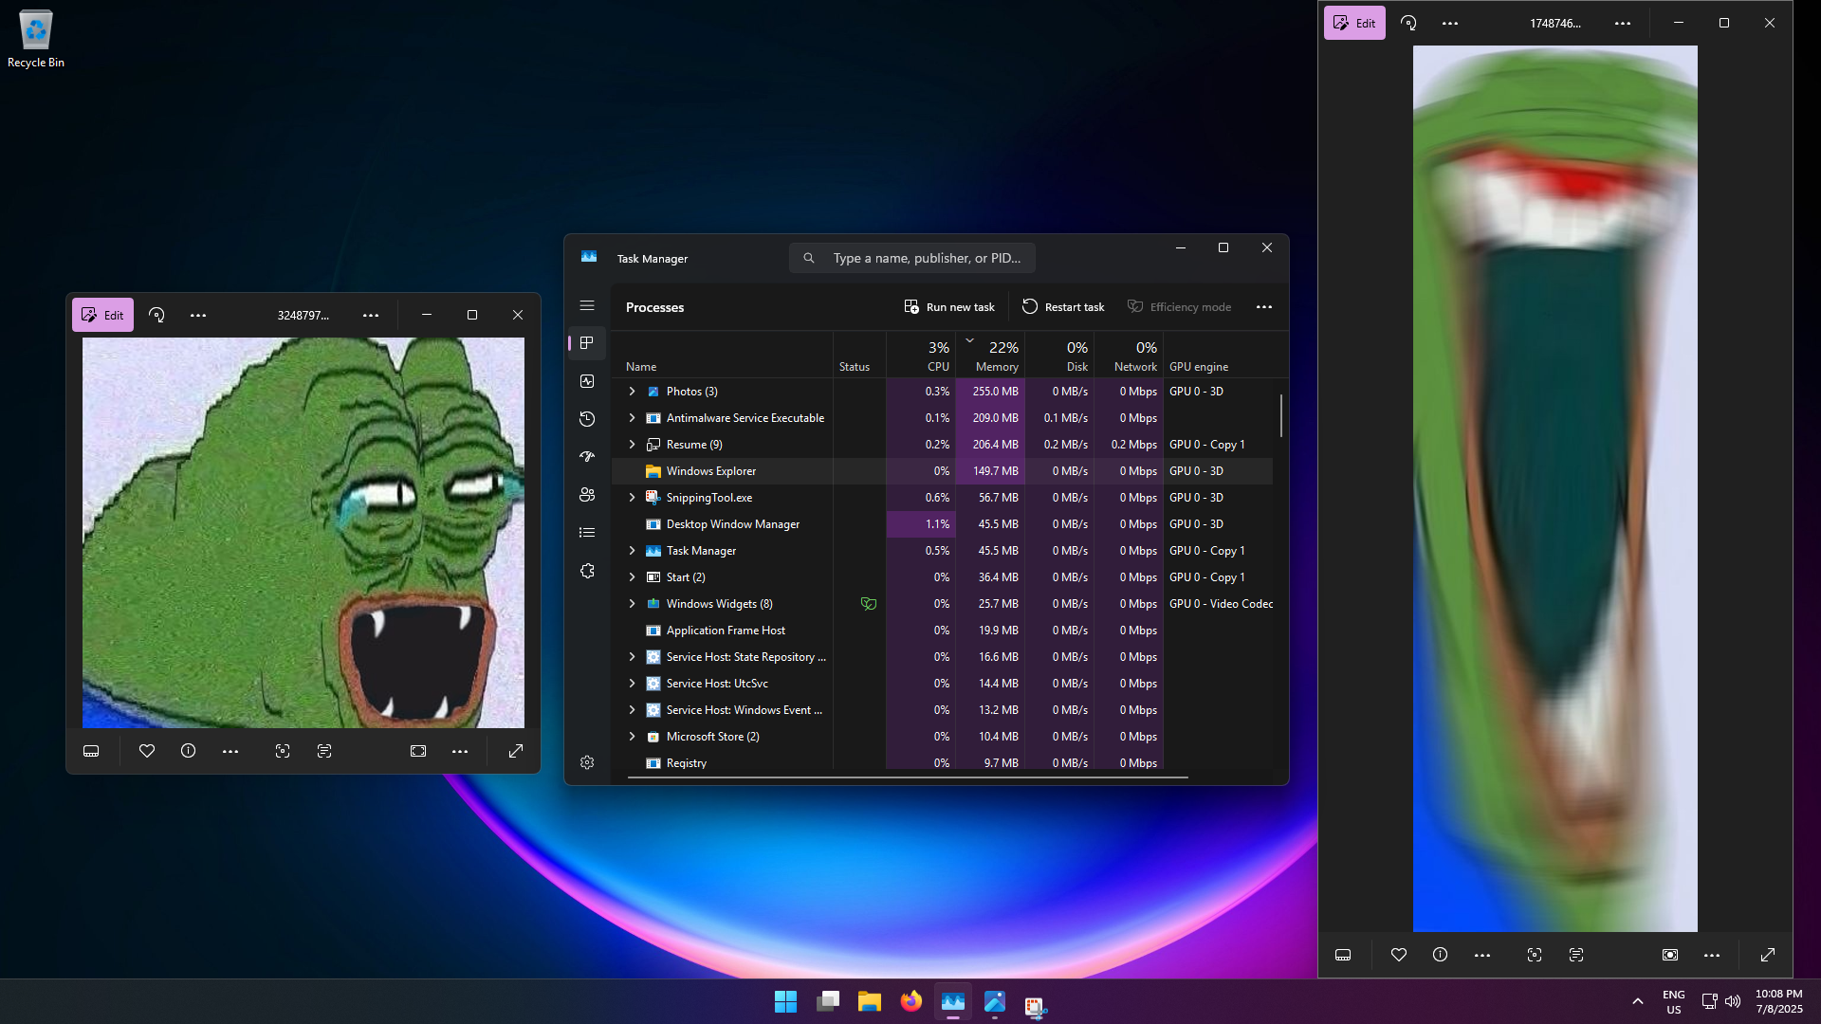Viewport: 1821px width, 1024px height.
Task: Show file info in right Photos window
Action: [x=1441, y=955]
